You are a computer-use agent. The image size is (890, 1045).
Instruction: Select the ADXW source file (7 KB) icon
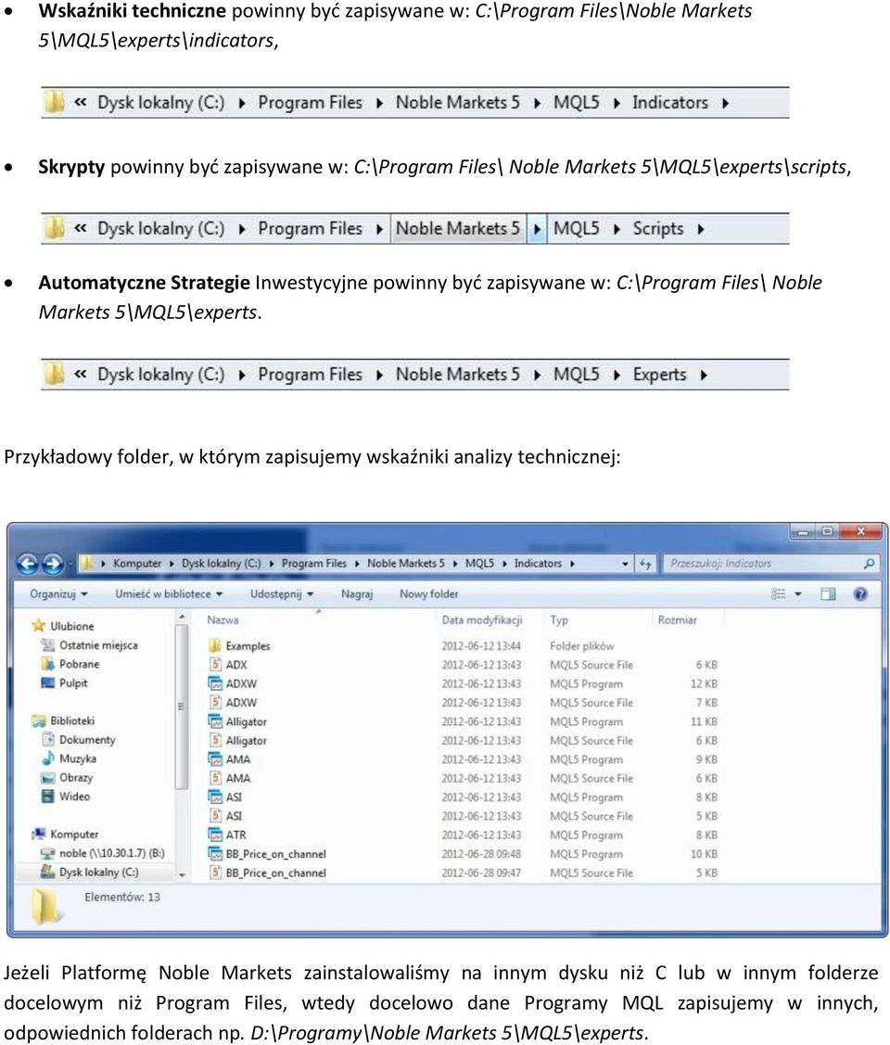[214, 703]
